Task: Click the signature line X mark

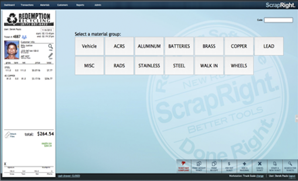Action: 5,164
